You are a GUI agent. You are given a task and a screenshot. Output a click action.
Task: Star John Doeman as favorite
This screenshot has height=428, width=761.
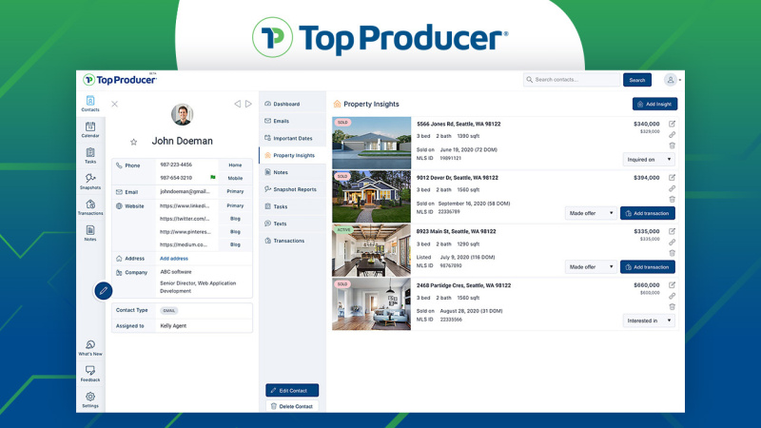133,142
